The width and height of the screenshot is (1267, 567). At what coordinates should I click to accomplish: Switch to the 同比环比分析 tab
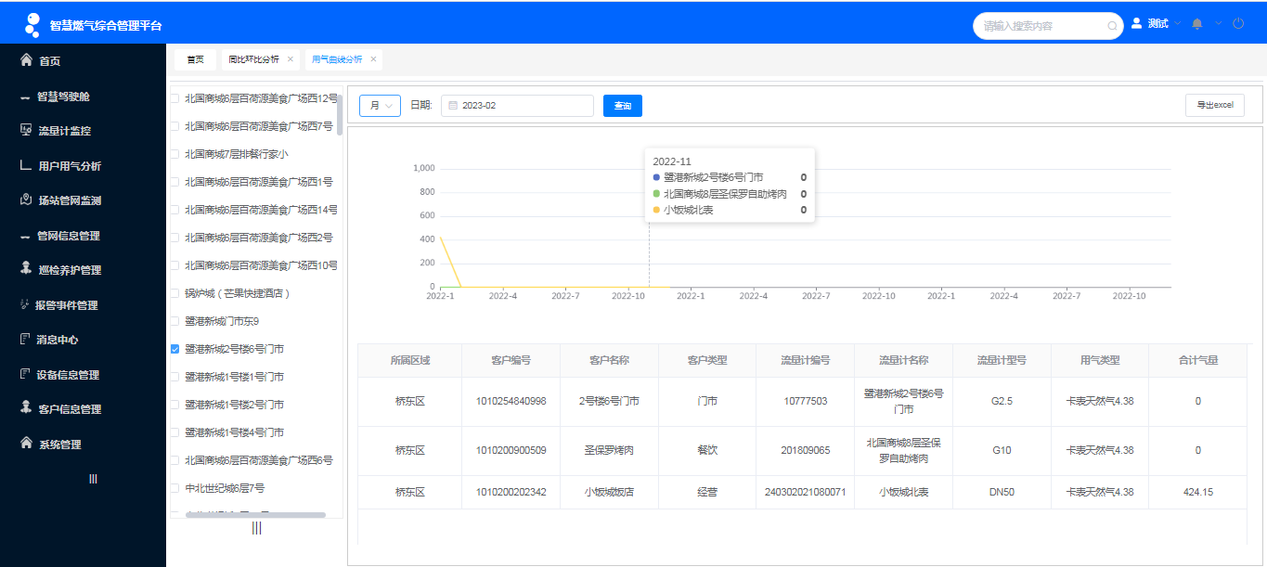tap(253, 59)
